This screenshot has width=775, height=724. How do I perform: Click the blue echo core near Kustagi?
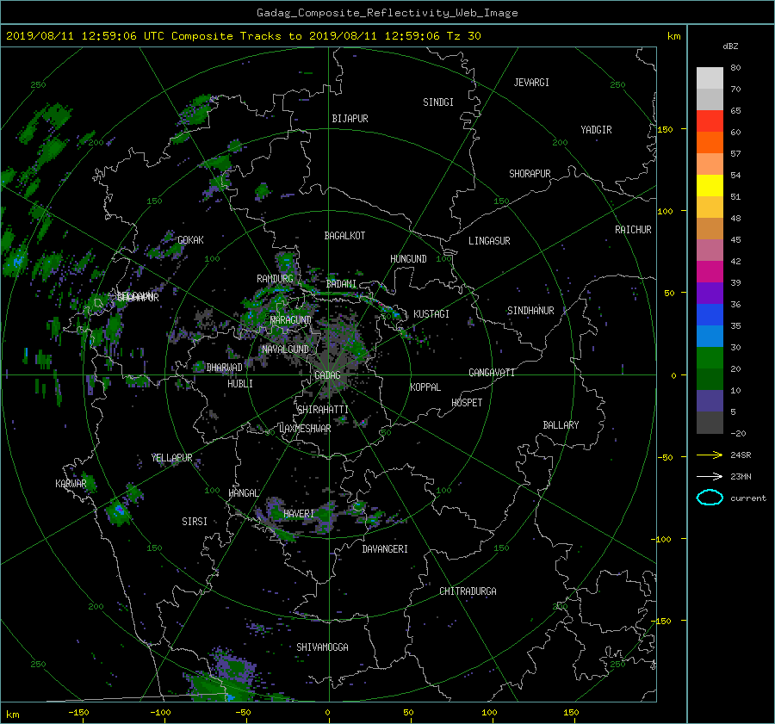pyautogui.click(x=395, y=315)
